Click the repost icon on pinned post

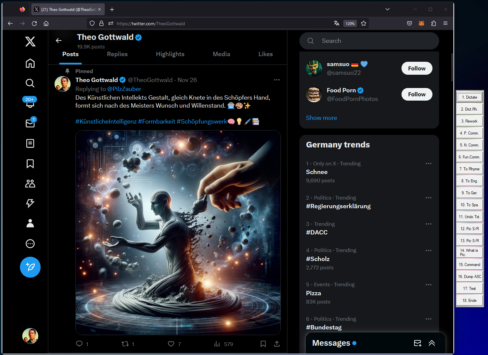click(125, 344)
